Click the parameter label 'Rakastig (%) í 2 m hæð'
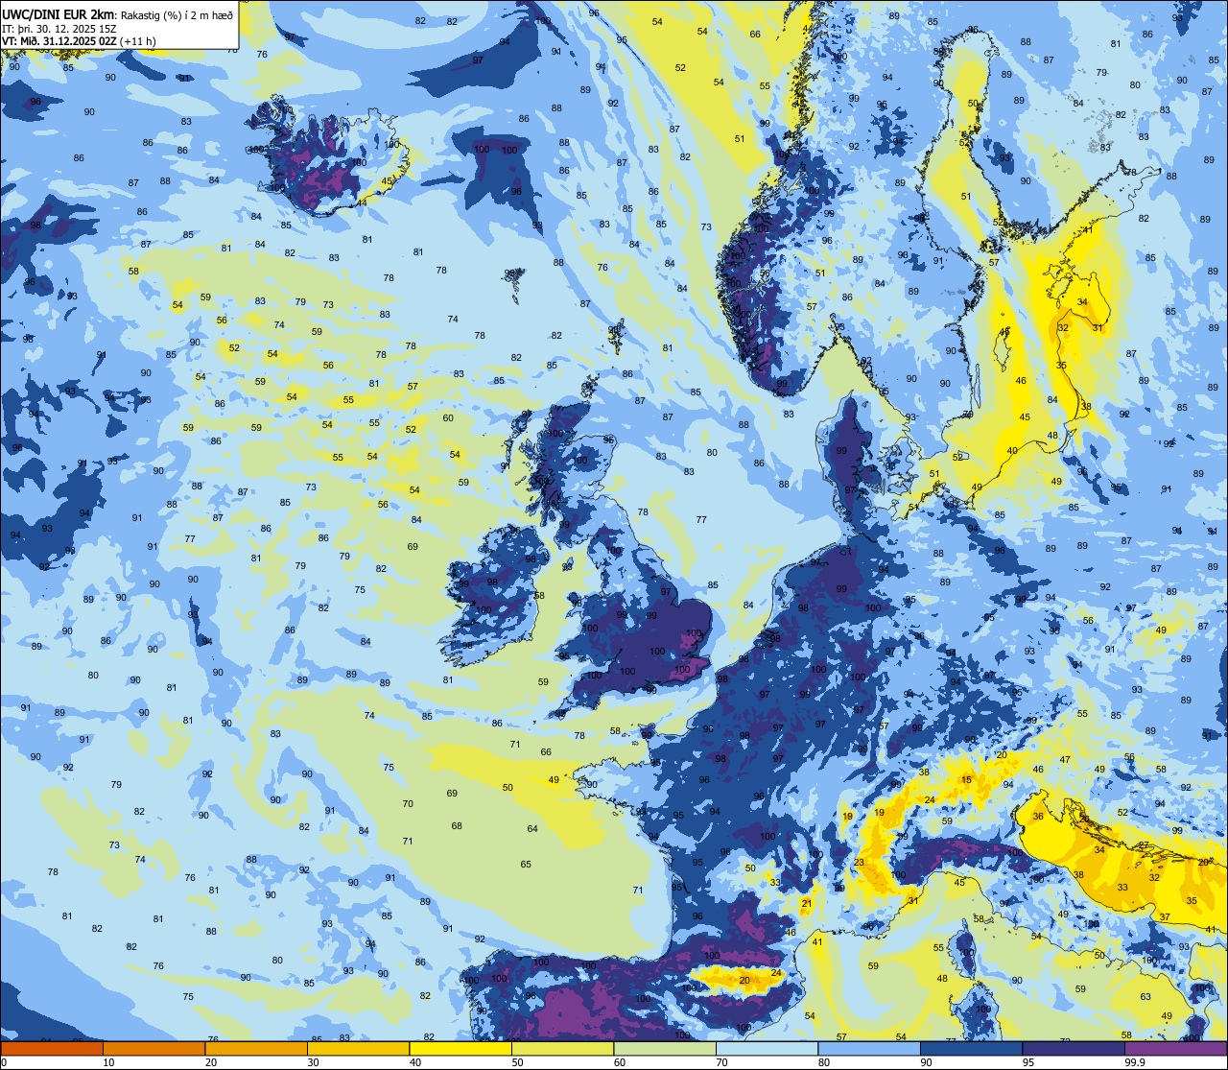This screenshot has width=1228, height=1070. click(x=177, y=15)
